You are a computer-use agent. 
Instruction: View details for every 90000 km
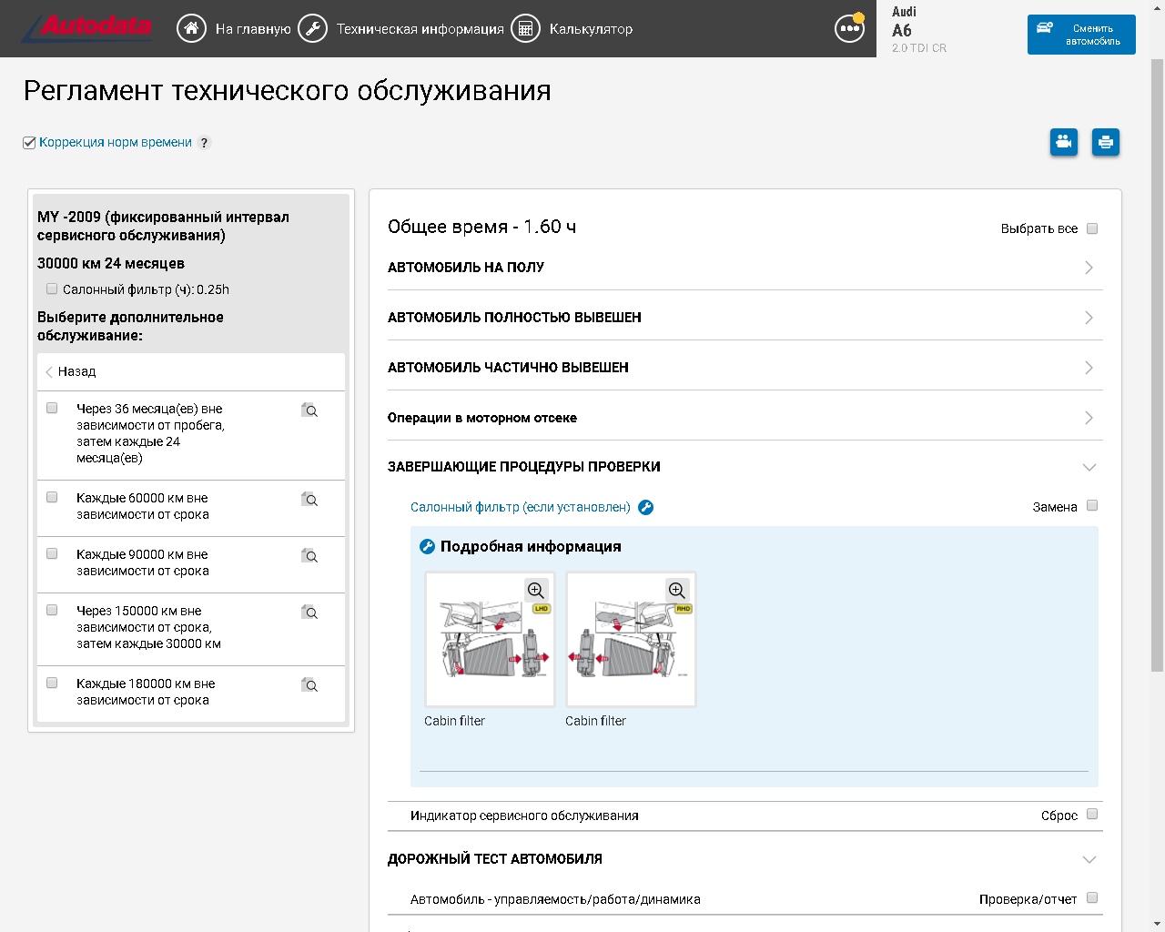pos(309,556)
